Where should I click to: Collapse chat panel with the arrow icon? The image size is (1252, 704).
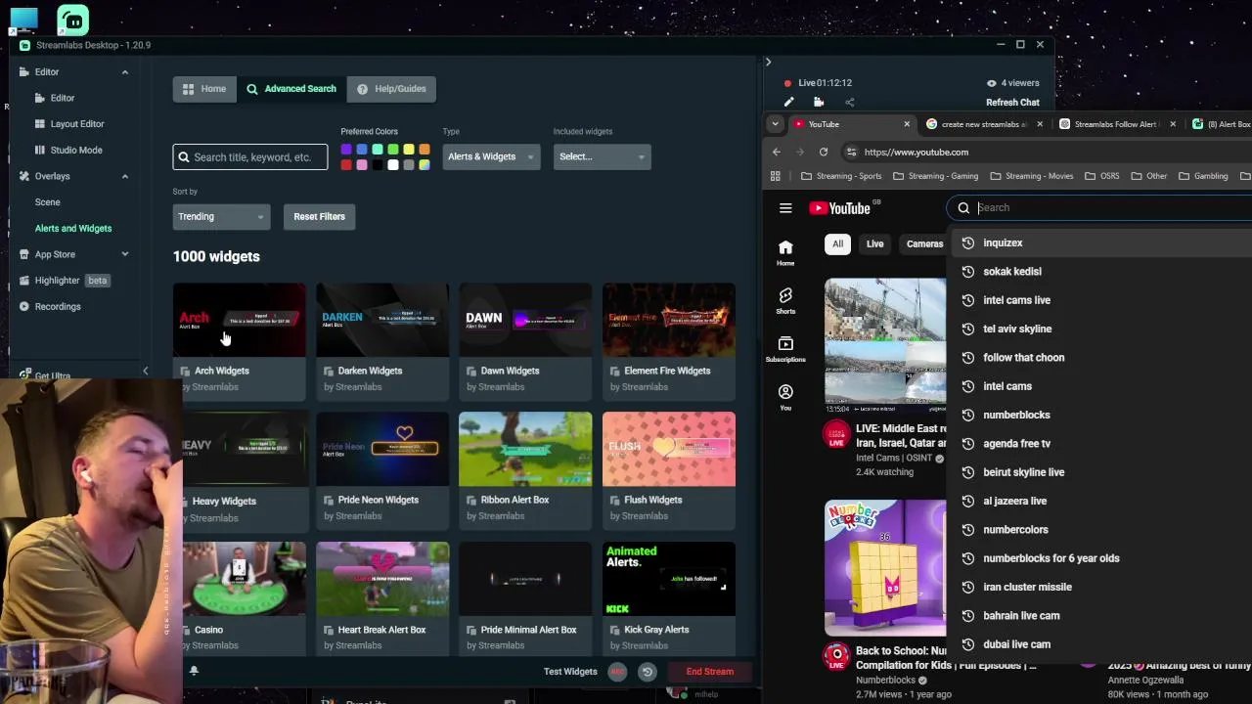point(768,62)
